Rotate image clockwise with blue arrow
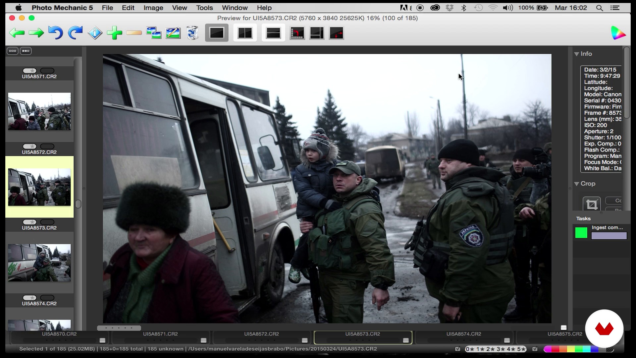636x358 pixels. [x=75, y=33]
